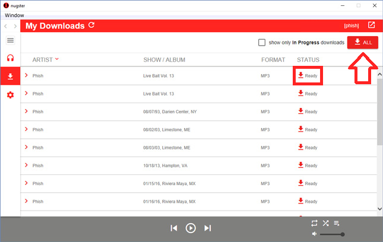Click the SHOW / ALBUM column header
This screenshot has height=242, width=383.
(x=164, y=60)
